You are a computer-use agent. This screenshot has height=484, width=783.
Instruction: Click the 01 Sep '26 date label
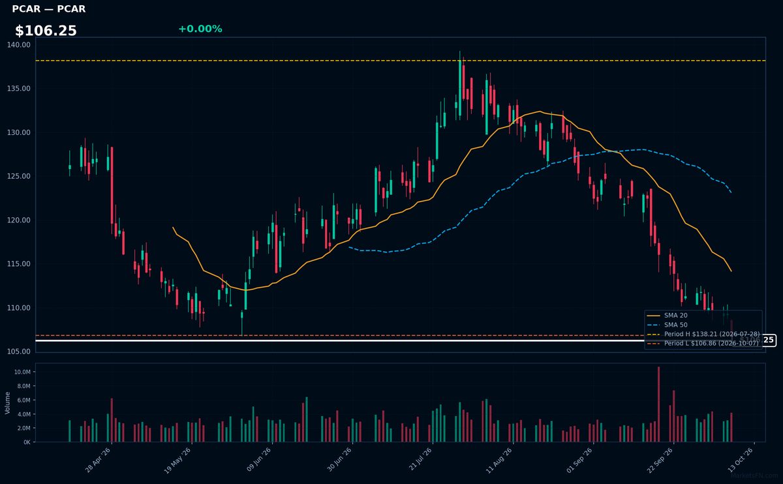click(580, 460)
